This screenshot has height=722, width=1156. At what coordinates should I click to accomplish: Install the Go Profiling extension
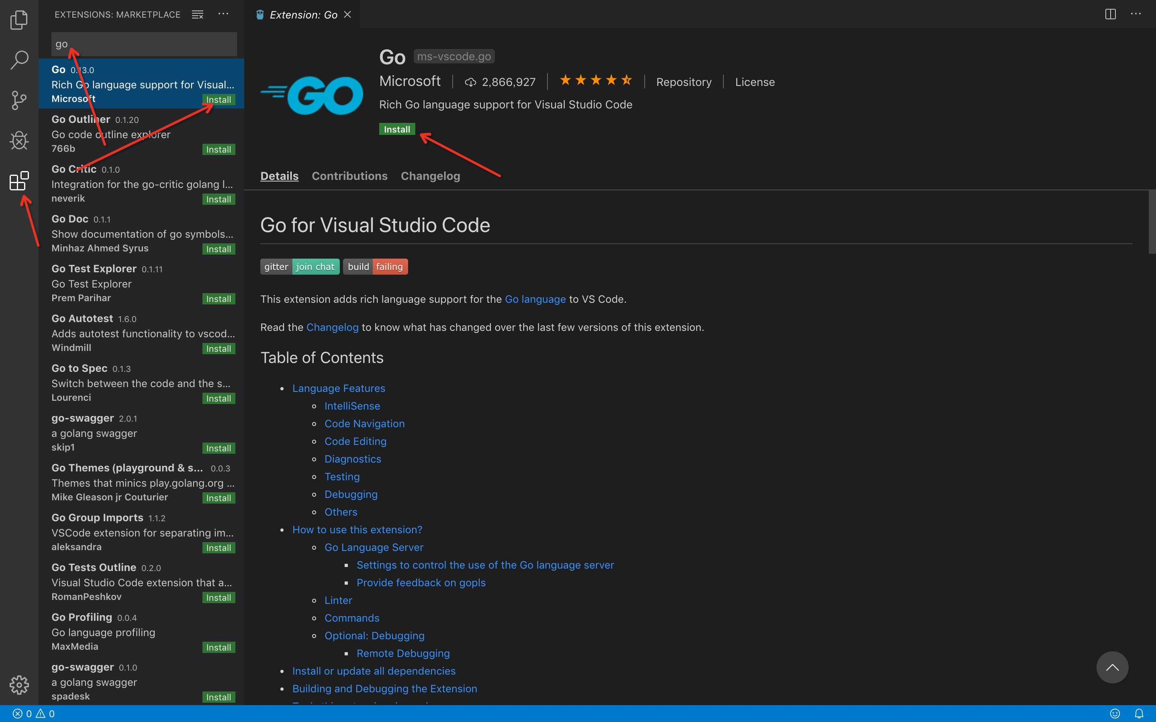pos(219,647)
